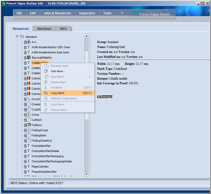Image resolution: width=211 pixels, height=194 pixels.
Task: Click the Edit Mark pencil icon
Action: point(46,71)
